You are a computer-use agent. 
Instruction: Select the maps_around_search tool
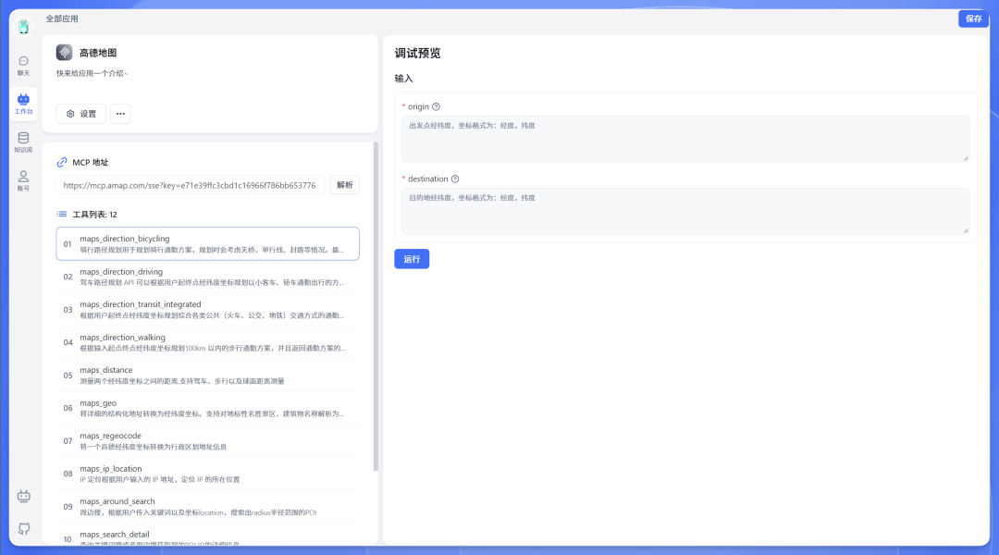pyautogui.click(x=208, y=507)
